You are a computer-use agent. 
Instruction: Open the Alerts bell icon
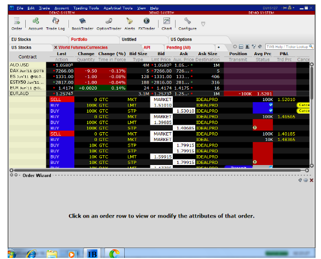coord(130,24)
